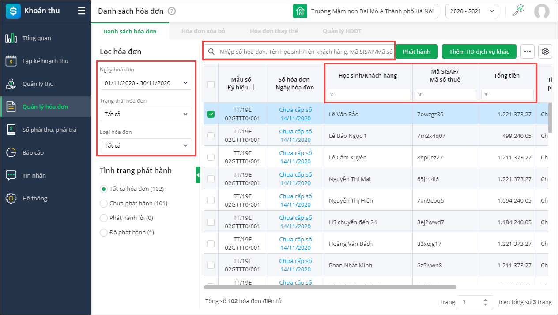Open the Ngày hoá đơn date range dropdown
Image resolution: width=558 pixels, height=315 pixels.
click(146, 82)
